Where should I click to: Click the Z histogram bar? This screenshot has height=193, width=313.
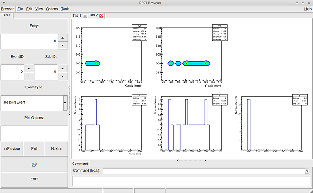[249, 125]
